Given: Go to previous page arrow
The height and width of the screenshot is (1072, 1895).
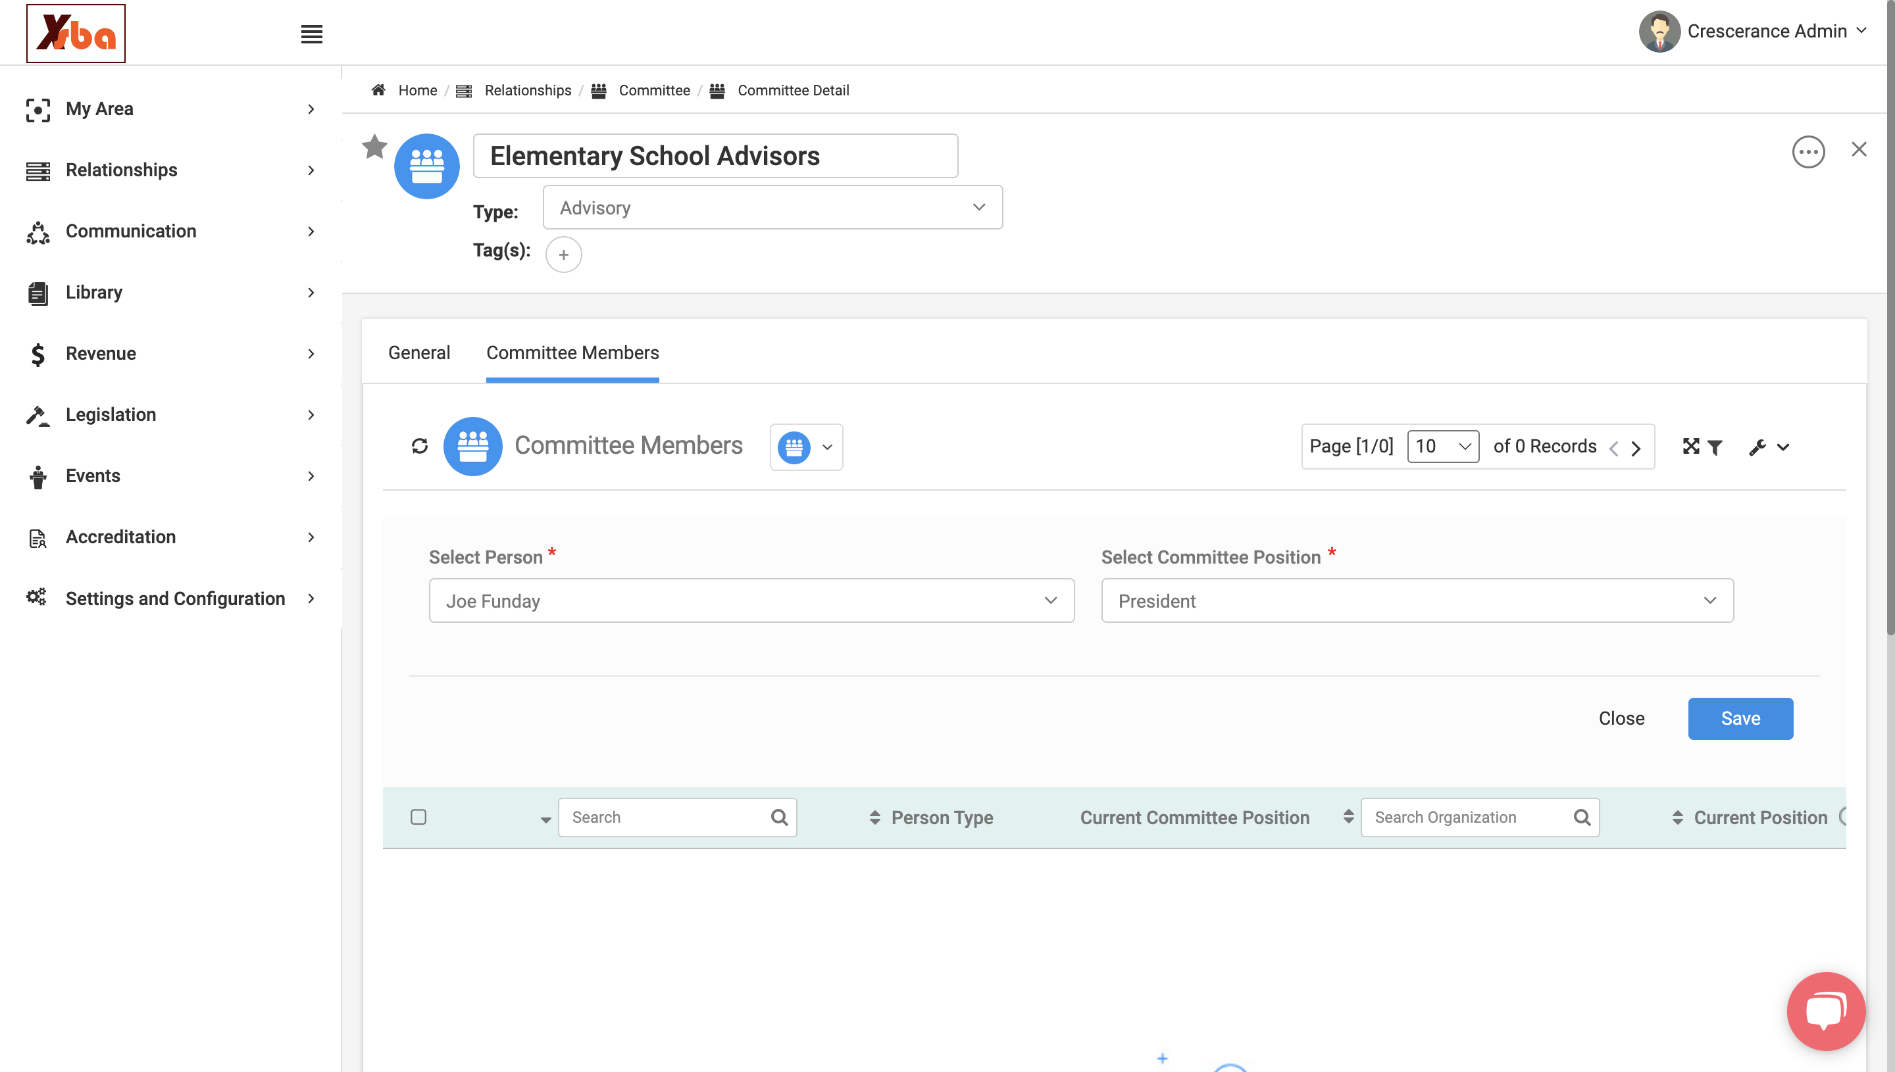Looking at the screenshot, I should pos(1613,448).
